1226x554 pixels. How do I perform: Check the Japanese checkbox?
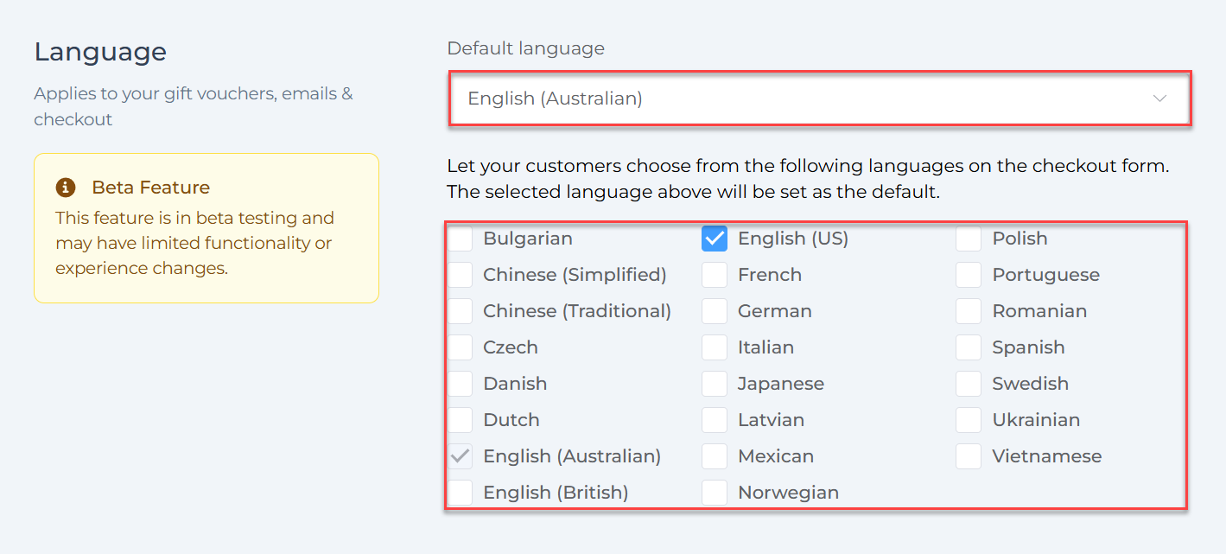click(x=715, y=384)
